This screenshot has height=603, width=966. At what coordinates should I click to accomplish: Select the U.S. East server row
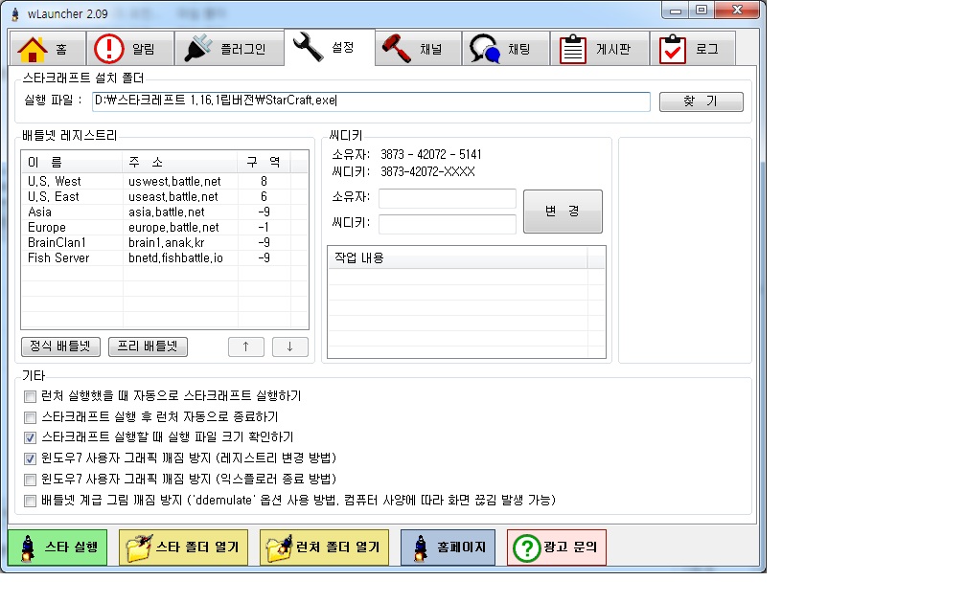pyautogui.click(x=165, y=197)
